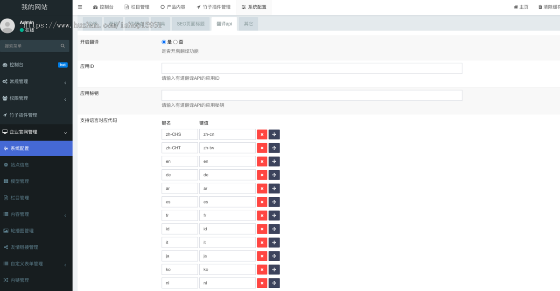This screenshot has width=560, height=291.
Task: Delete the nl language row
Action: click(262, 283)
